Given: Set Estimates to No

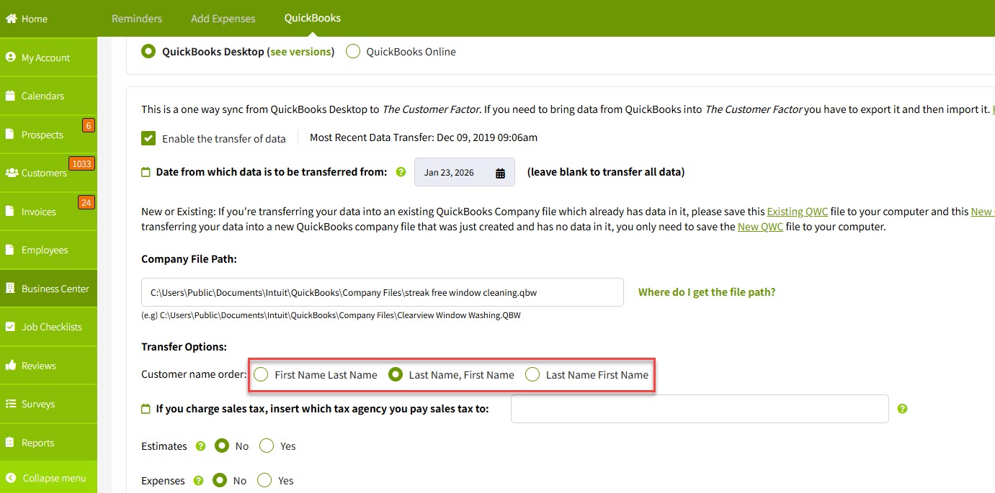Looking at the screenshot, I should point(222,446).
